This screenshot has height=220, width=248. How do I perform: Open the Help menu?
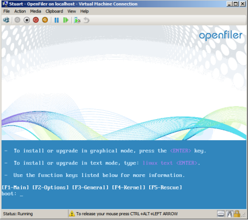(85, 12)
